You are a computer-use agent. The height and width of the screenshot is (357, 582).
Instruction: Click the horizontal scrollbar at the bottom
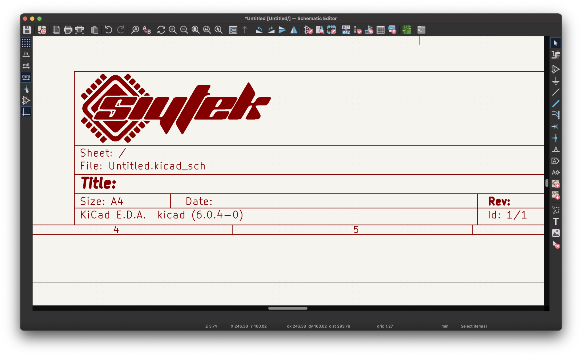pos(288,308)
